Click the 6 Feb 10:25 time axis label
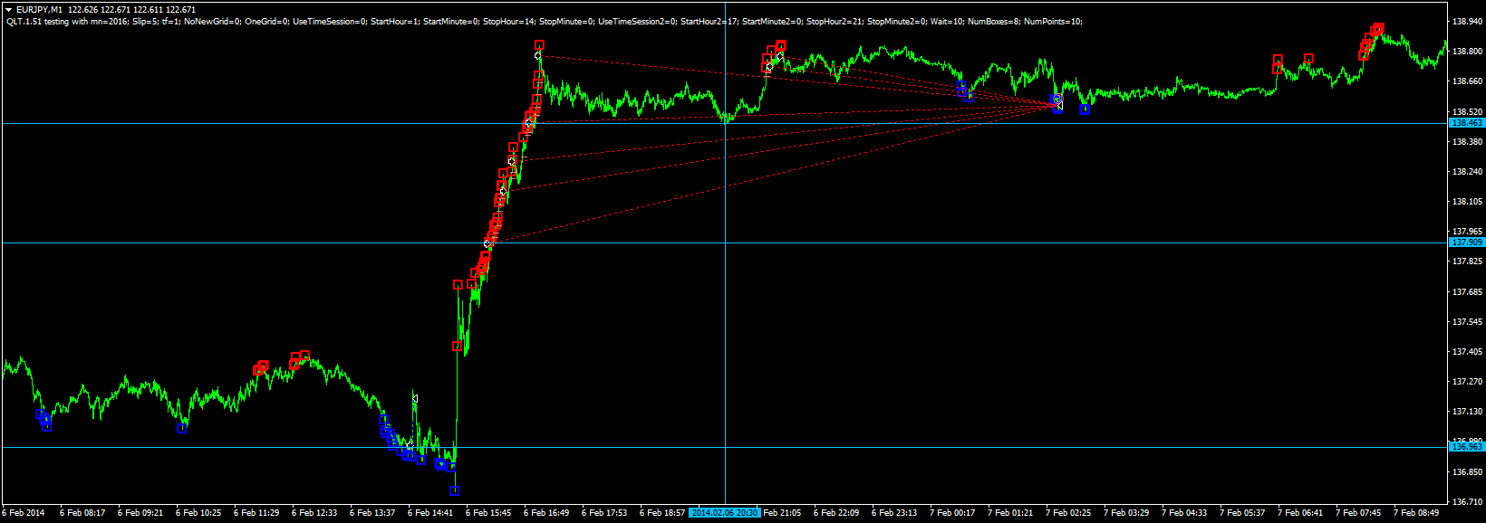 tap(198, 513)
